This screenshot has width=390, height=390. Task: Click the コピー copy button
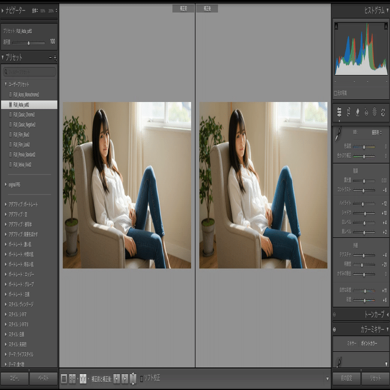point(14,378)
